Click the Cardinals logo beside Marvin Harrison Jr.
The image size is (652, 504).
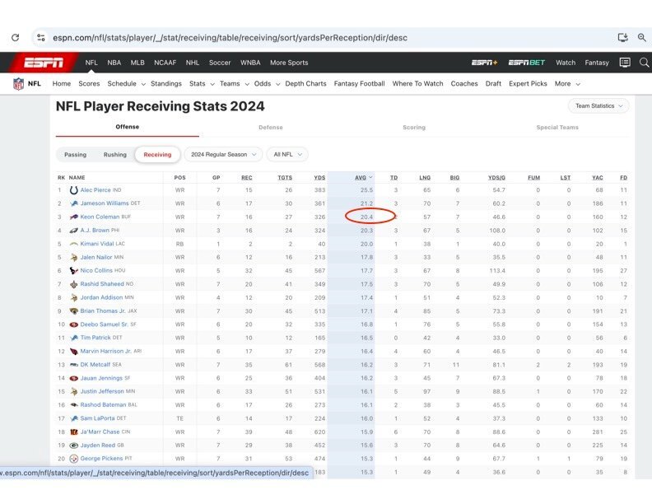[x=73, y=351]
